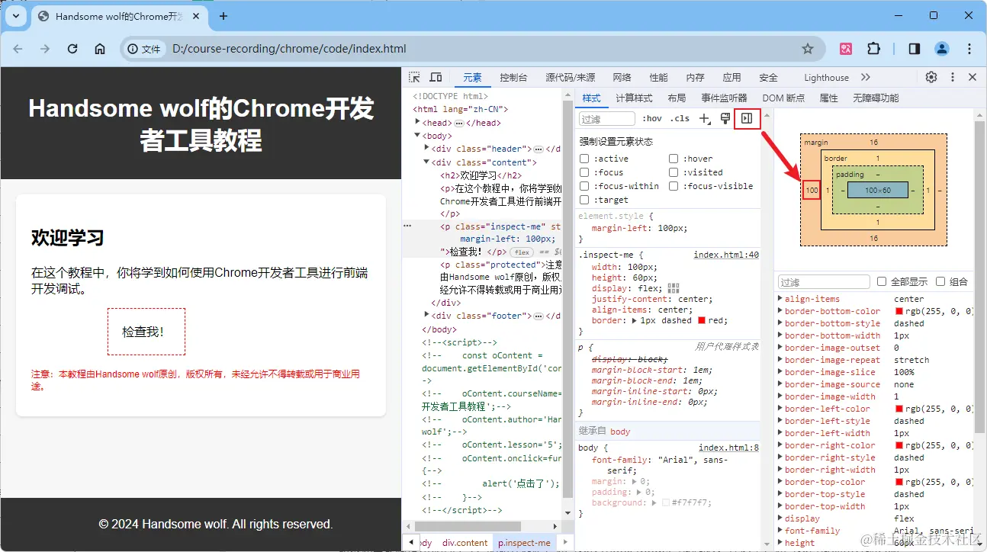Expand the display computed property
The width and height of the screenshot is (987, 552).
pos(780,518)
